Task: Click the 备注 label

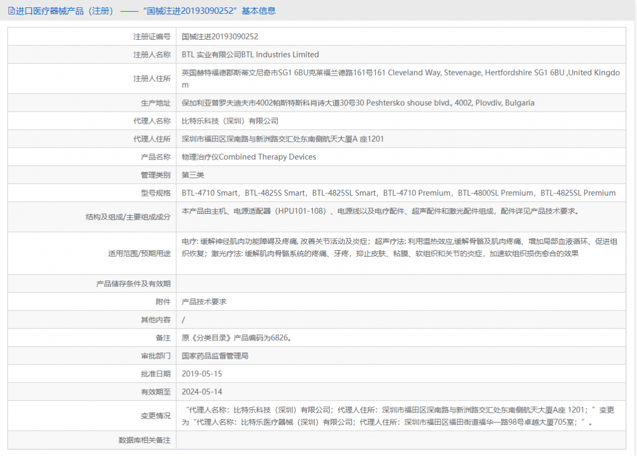Action: tap(163, 338)
